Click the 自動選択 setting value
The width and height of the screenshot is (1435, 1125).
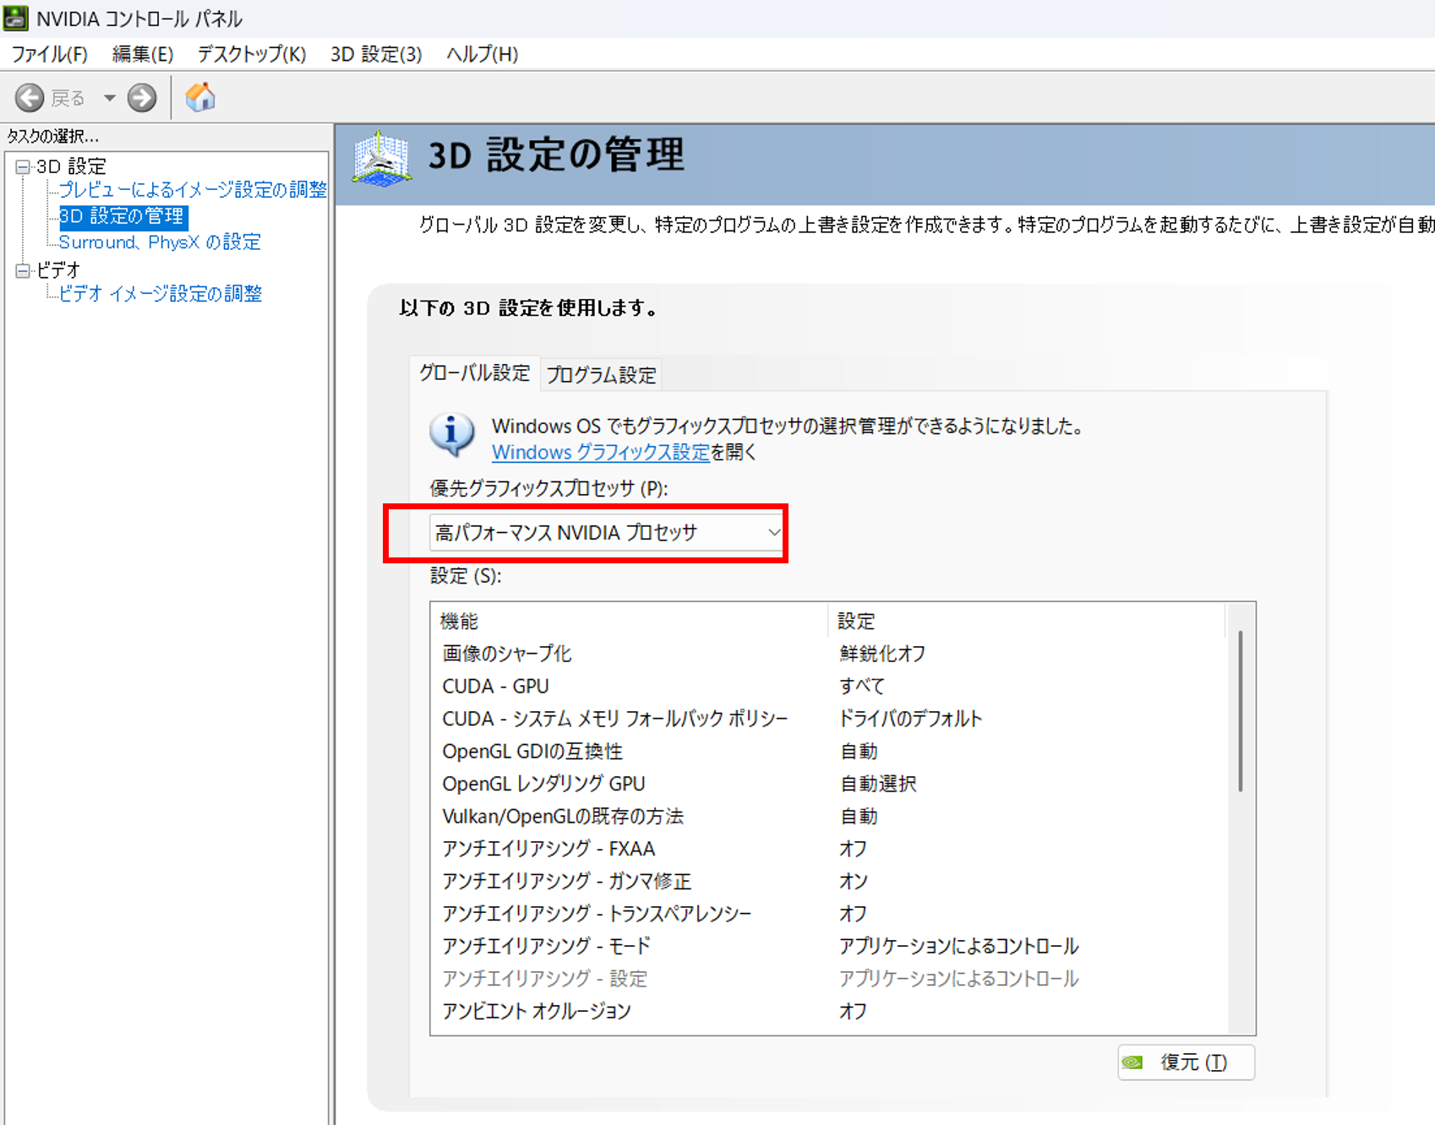[878, 784]
